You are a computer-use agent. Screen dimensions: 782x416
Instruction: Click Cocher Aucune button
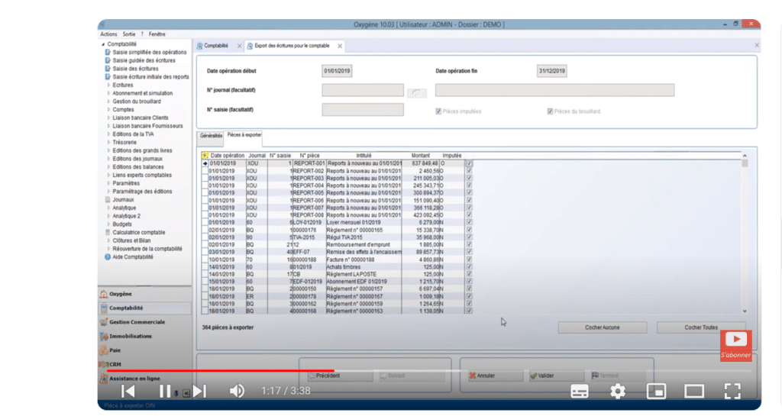tap(602, 327)
